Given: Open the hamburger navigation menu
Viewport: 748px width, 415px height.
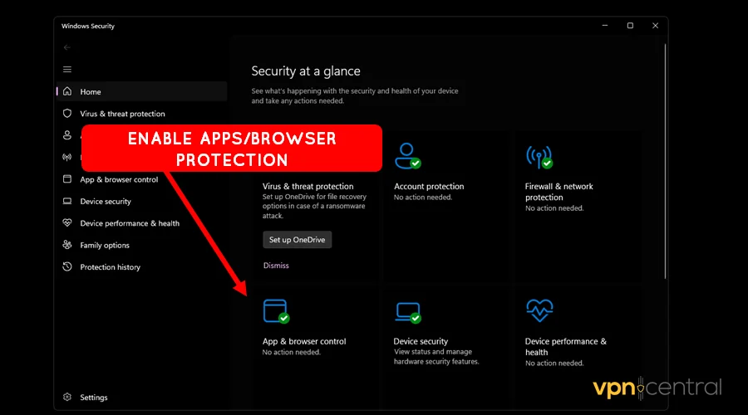Looking at the screenshot, I should point(67,70).
